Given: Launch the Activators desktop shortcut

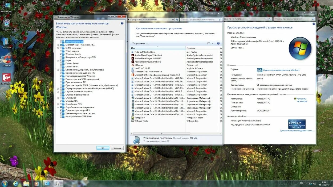Looking at the screenshot, I should point(6,43).
